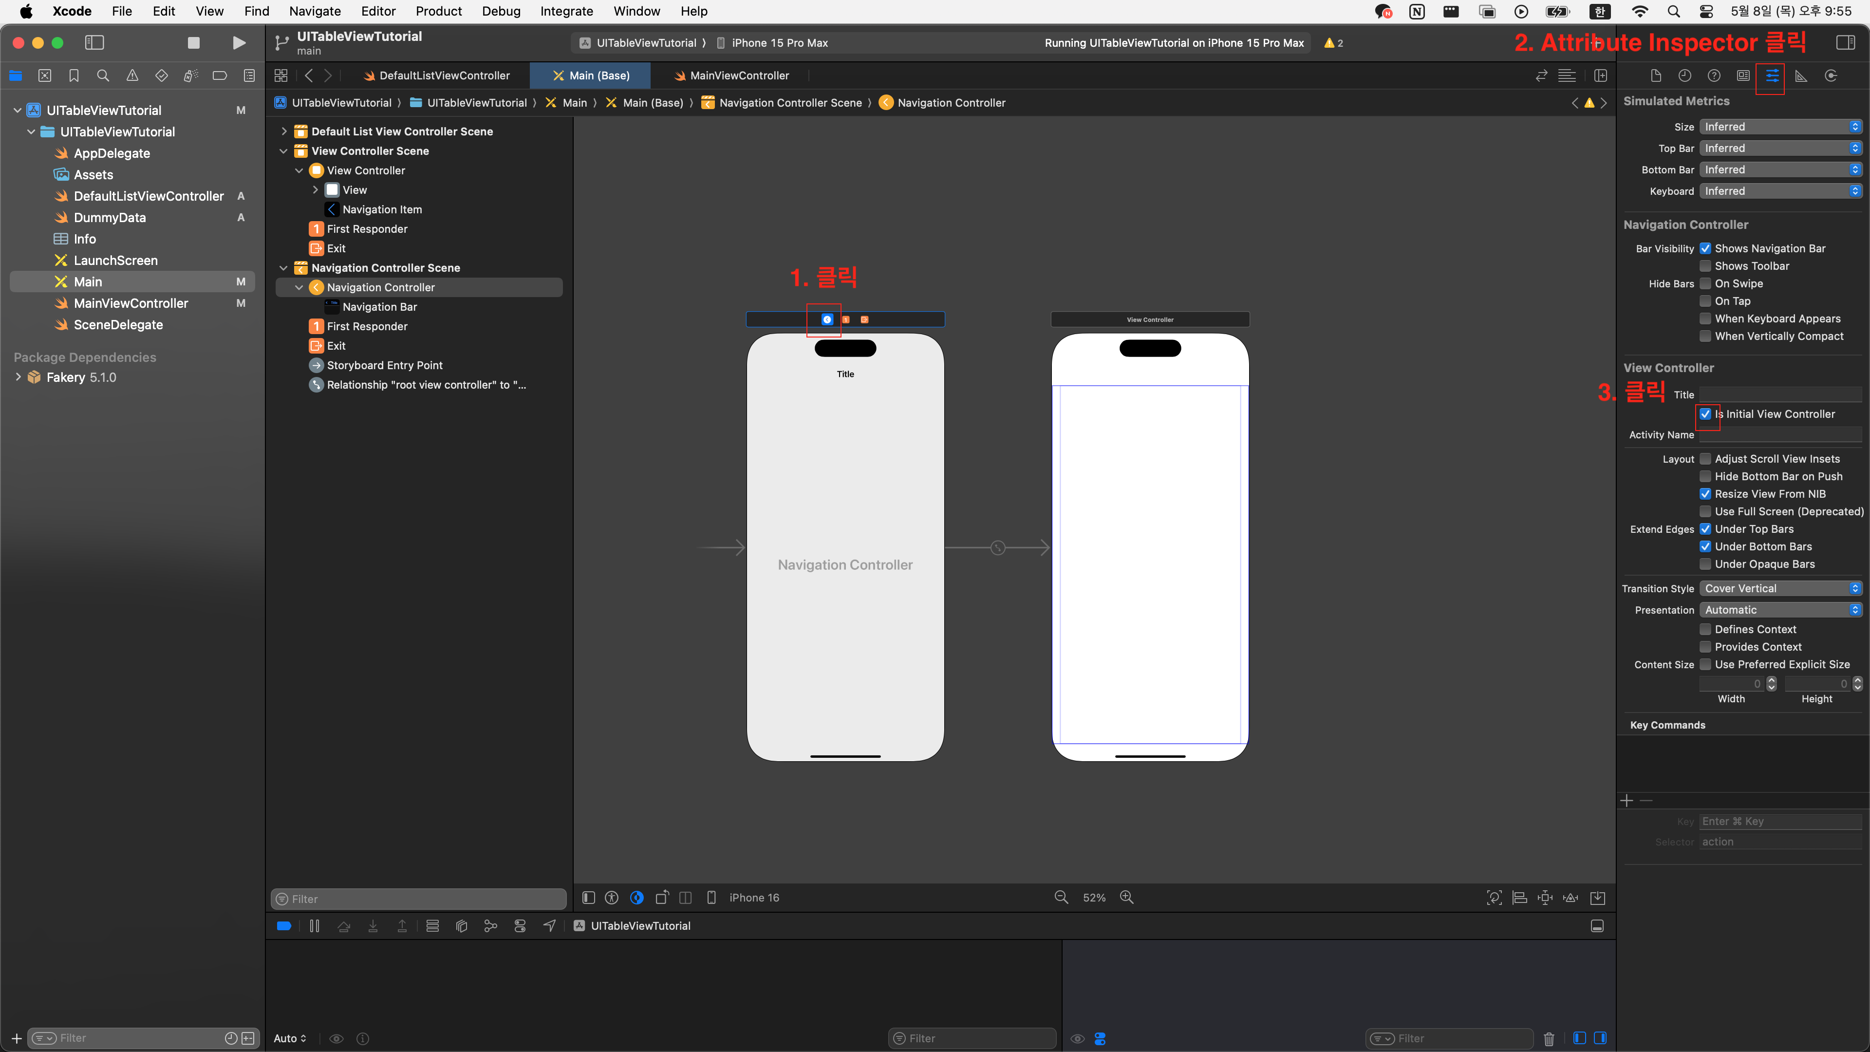Toggle the navigator sidebar icon
The image size is (1870, 1052).
point(94,43)
